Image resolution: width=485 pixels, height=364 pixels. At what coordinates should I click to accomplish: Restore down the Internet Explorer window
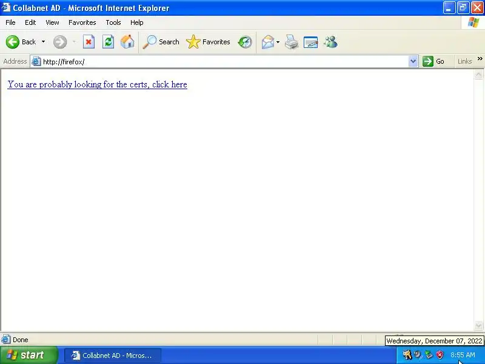[x=463, y=8]
